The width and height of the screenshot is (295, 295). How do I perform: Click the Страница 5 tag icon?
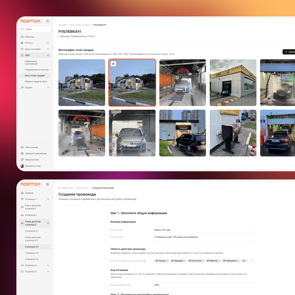(x=22, y=272)
